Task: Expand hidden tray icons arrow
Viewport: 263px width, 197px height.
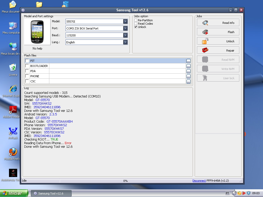Action: [234, 193]
